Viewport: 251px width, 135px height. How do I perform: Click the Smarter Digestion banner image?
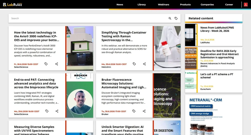(167, 128)
